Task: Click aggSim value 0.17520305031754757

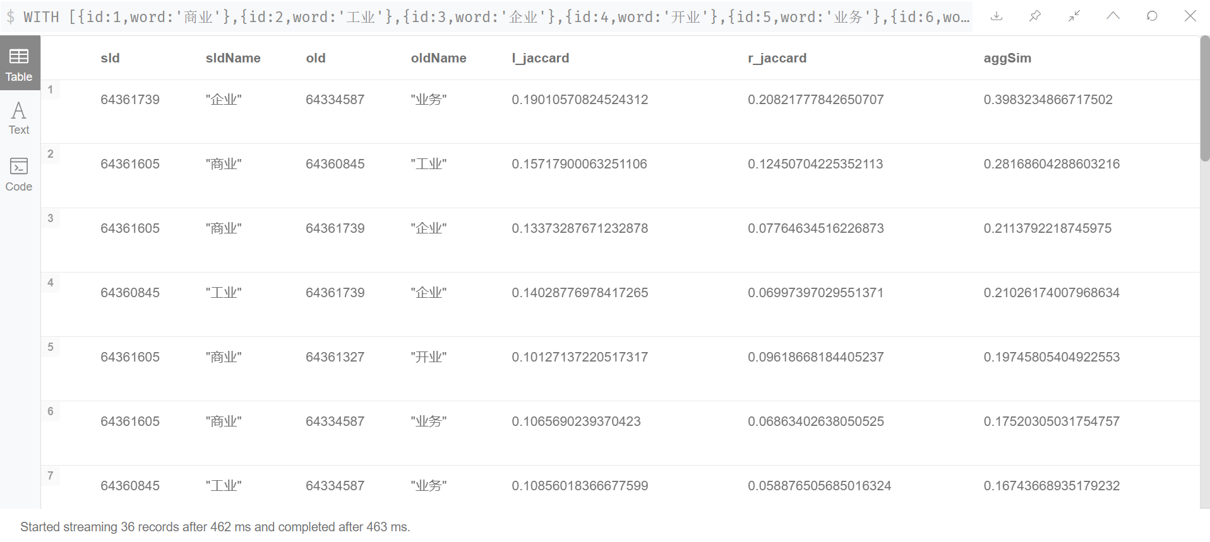Action: [1052, 421]
